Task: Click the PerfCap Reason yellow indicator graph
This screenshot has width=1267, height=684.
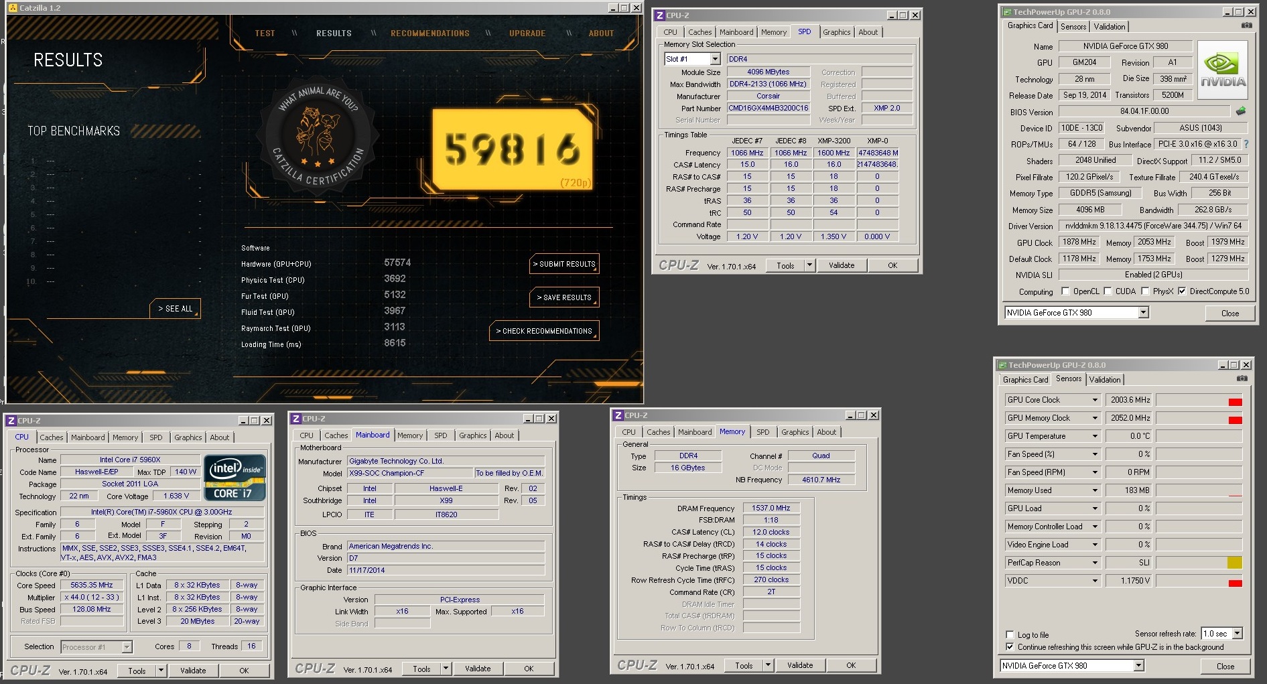Action: pyautogui.click(x=1199, y=563)
